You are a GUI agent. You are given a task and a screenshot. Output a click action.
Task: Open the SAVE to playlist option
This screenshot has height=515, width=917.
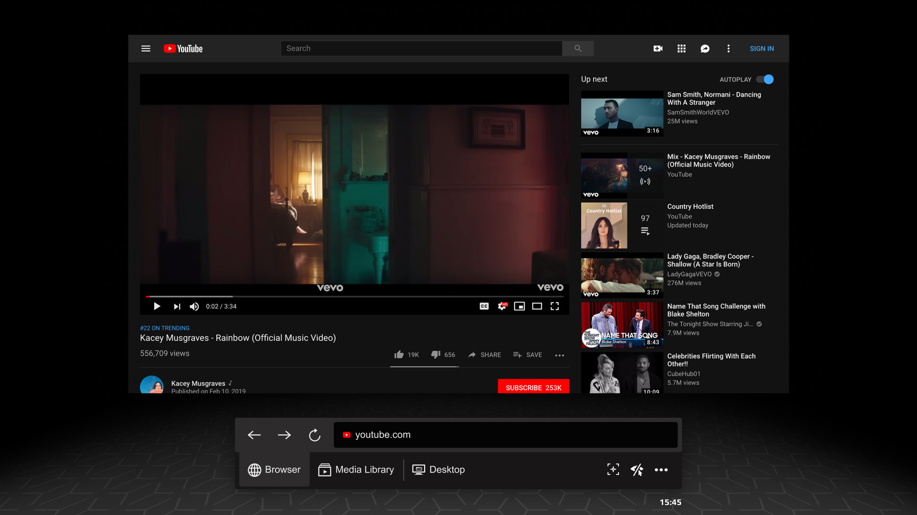528,354
